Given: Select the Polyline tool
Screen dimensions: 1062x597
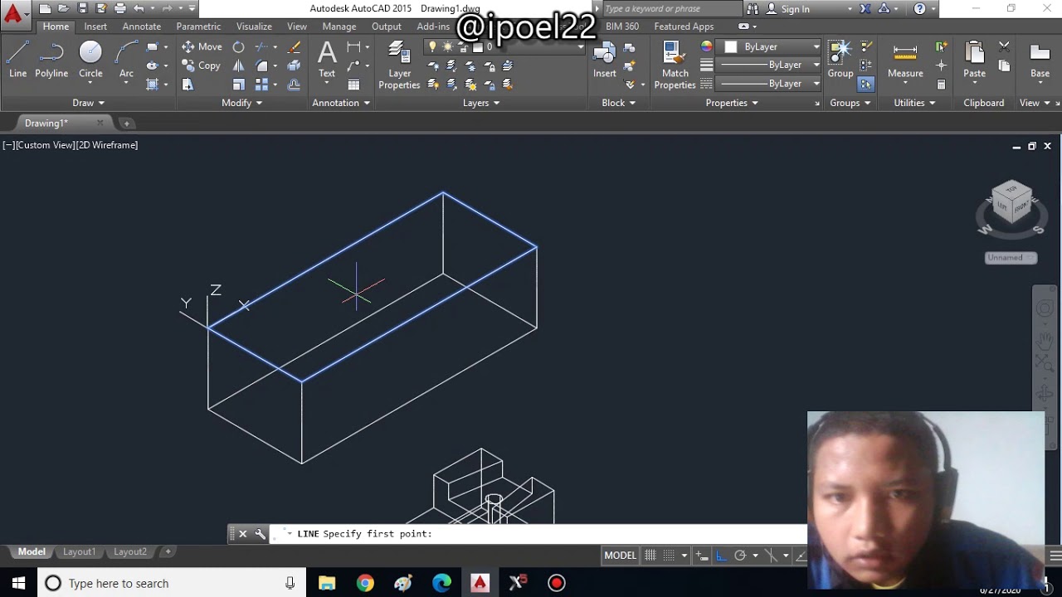Looking at the screenshot, I should (x=51, y=60).
